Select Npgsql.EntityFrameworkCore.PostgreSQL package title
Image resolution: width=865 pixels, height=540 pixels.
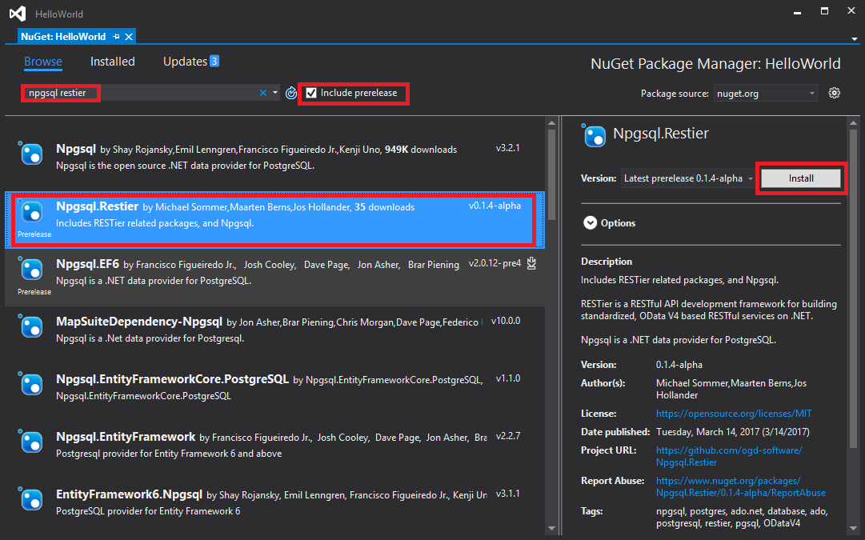coord(172,379)
